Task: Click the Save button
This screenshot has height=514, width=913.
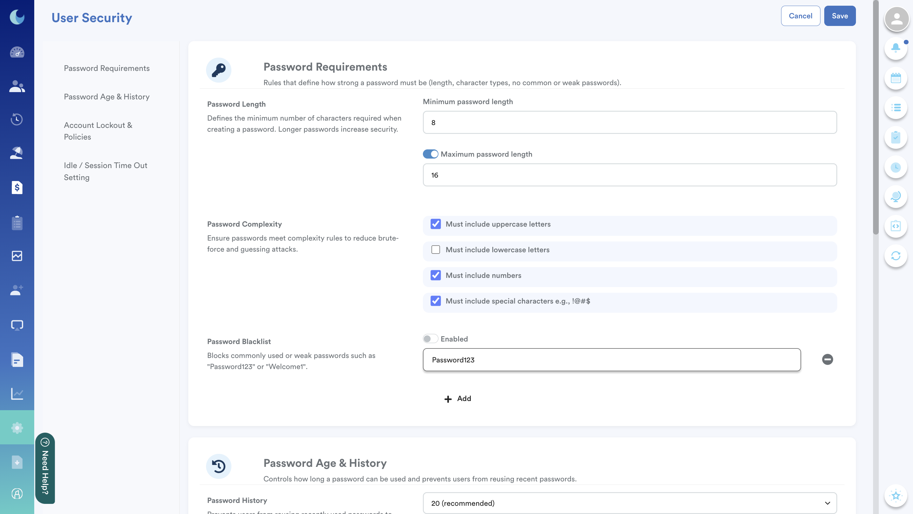Action: pyautogui.click(x=839, y=16)
